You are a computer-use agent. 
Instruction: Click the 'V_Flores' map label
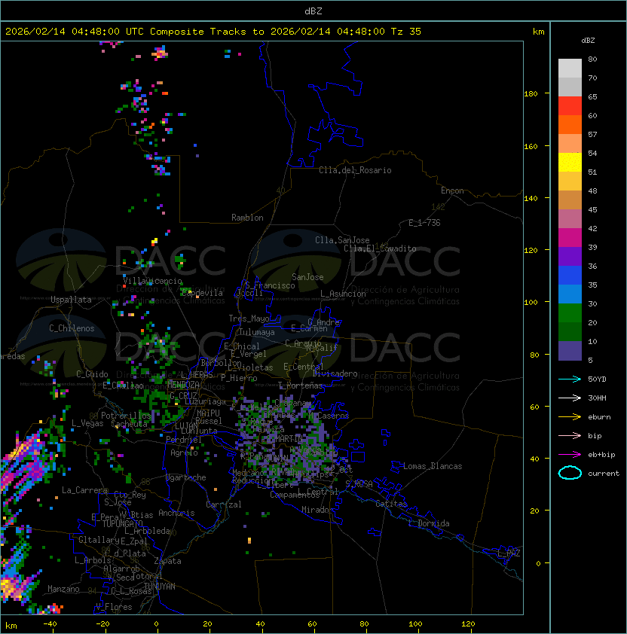[x=114, y=607]
